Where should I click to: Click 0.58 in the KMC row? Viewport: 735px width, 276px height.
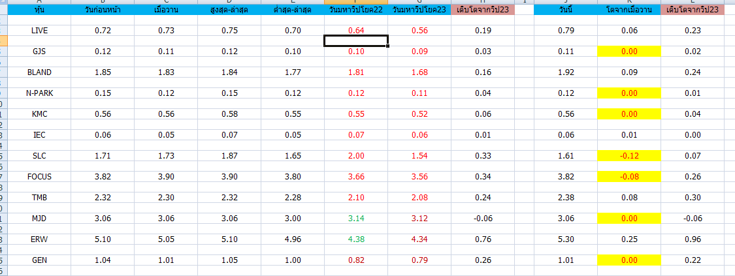(x=229, y=114)
